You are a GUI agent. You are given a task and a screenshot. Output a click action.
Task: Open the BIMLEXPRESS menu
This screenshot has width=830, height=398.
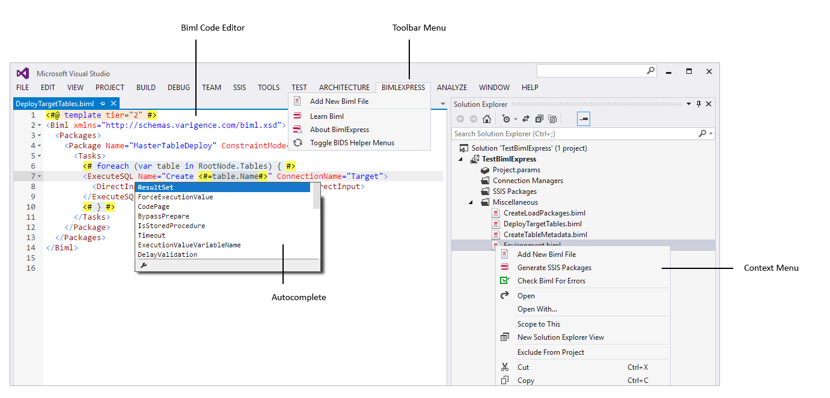(x=403, y=87)
